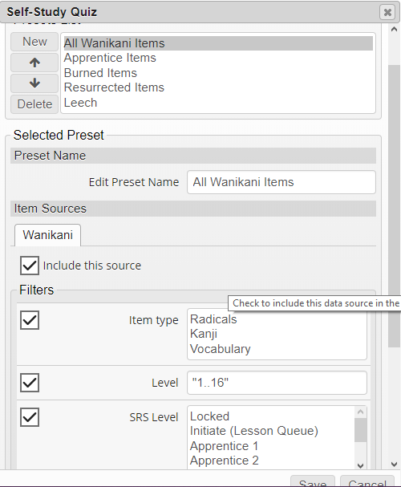Move the selected preset up with the arrow
Screen dimensions: 401x487
pos(34,63)
